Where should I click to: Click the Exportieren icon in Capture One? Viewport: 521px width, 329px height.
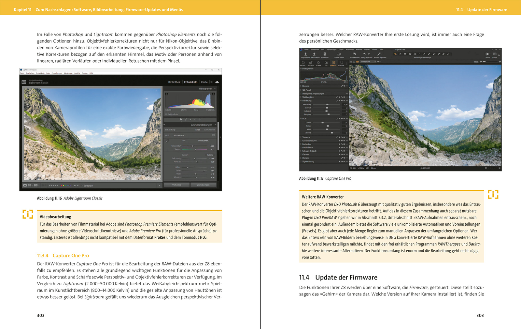click(x=315, y=54)
